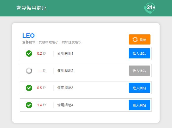The height and width of the screenshot is (128, 172).
Task: Select the 備用網址3 label text
Action: pos(65,88)
